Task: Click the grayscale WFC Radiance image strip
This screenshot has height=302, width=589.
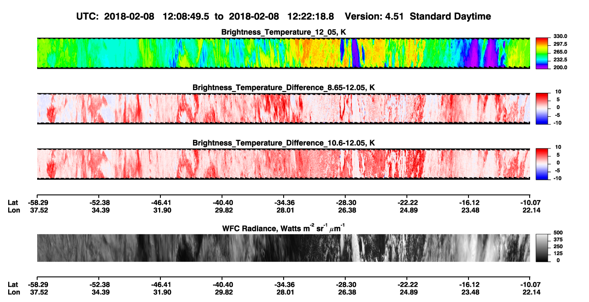Action: (x=283, y=248)
